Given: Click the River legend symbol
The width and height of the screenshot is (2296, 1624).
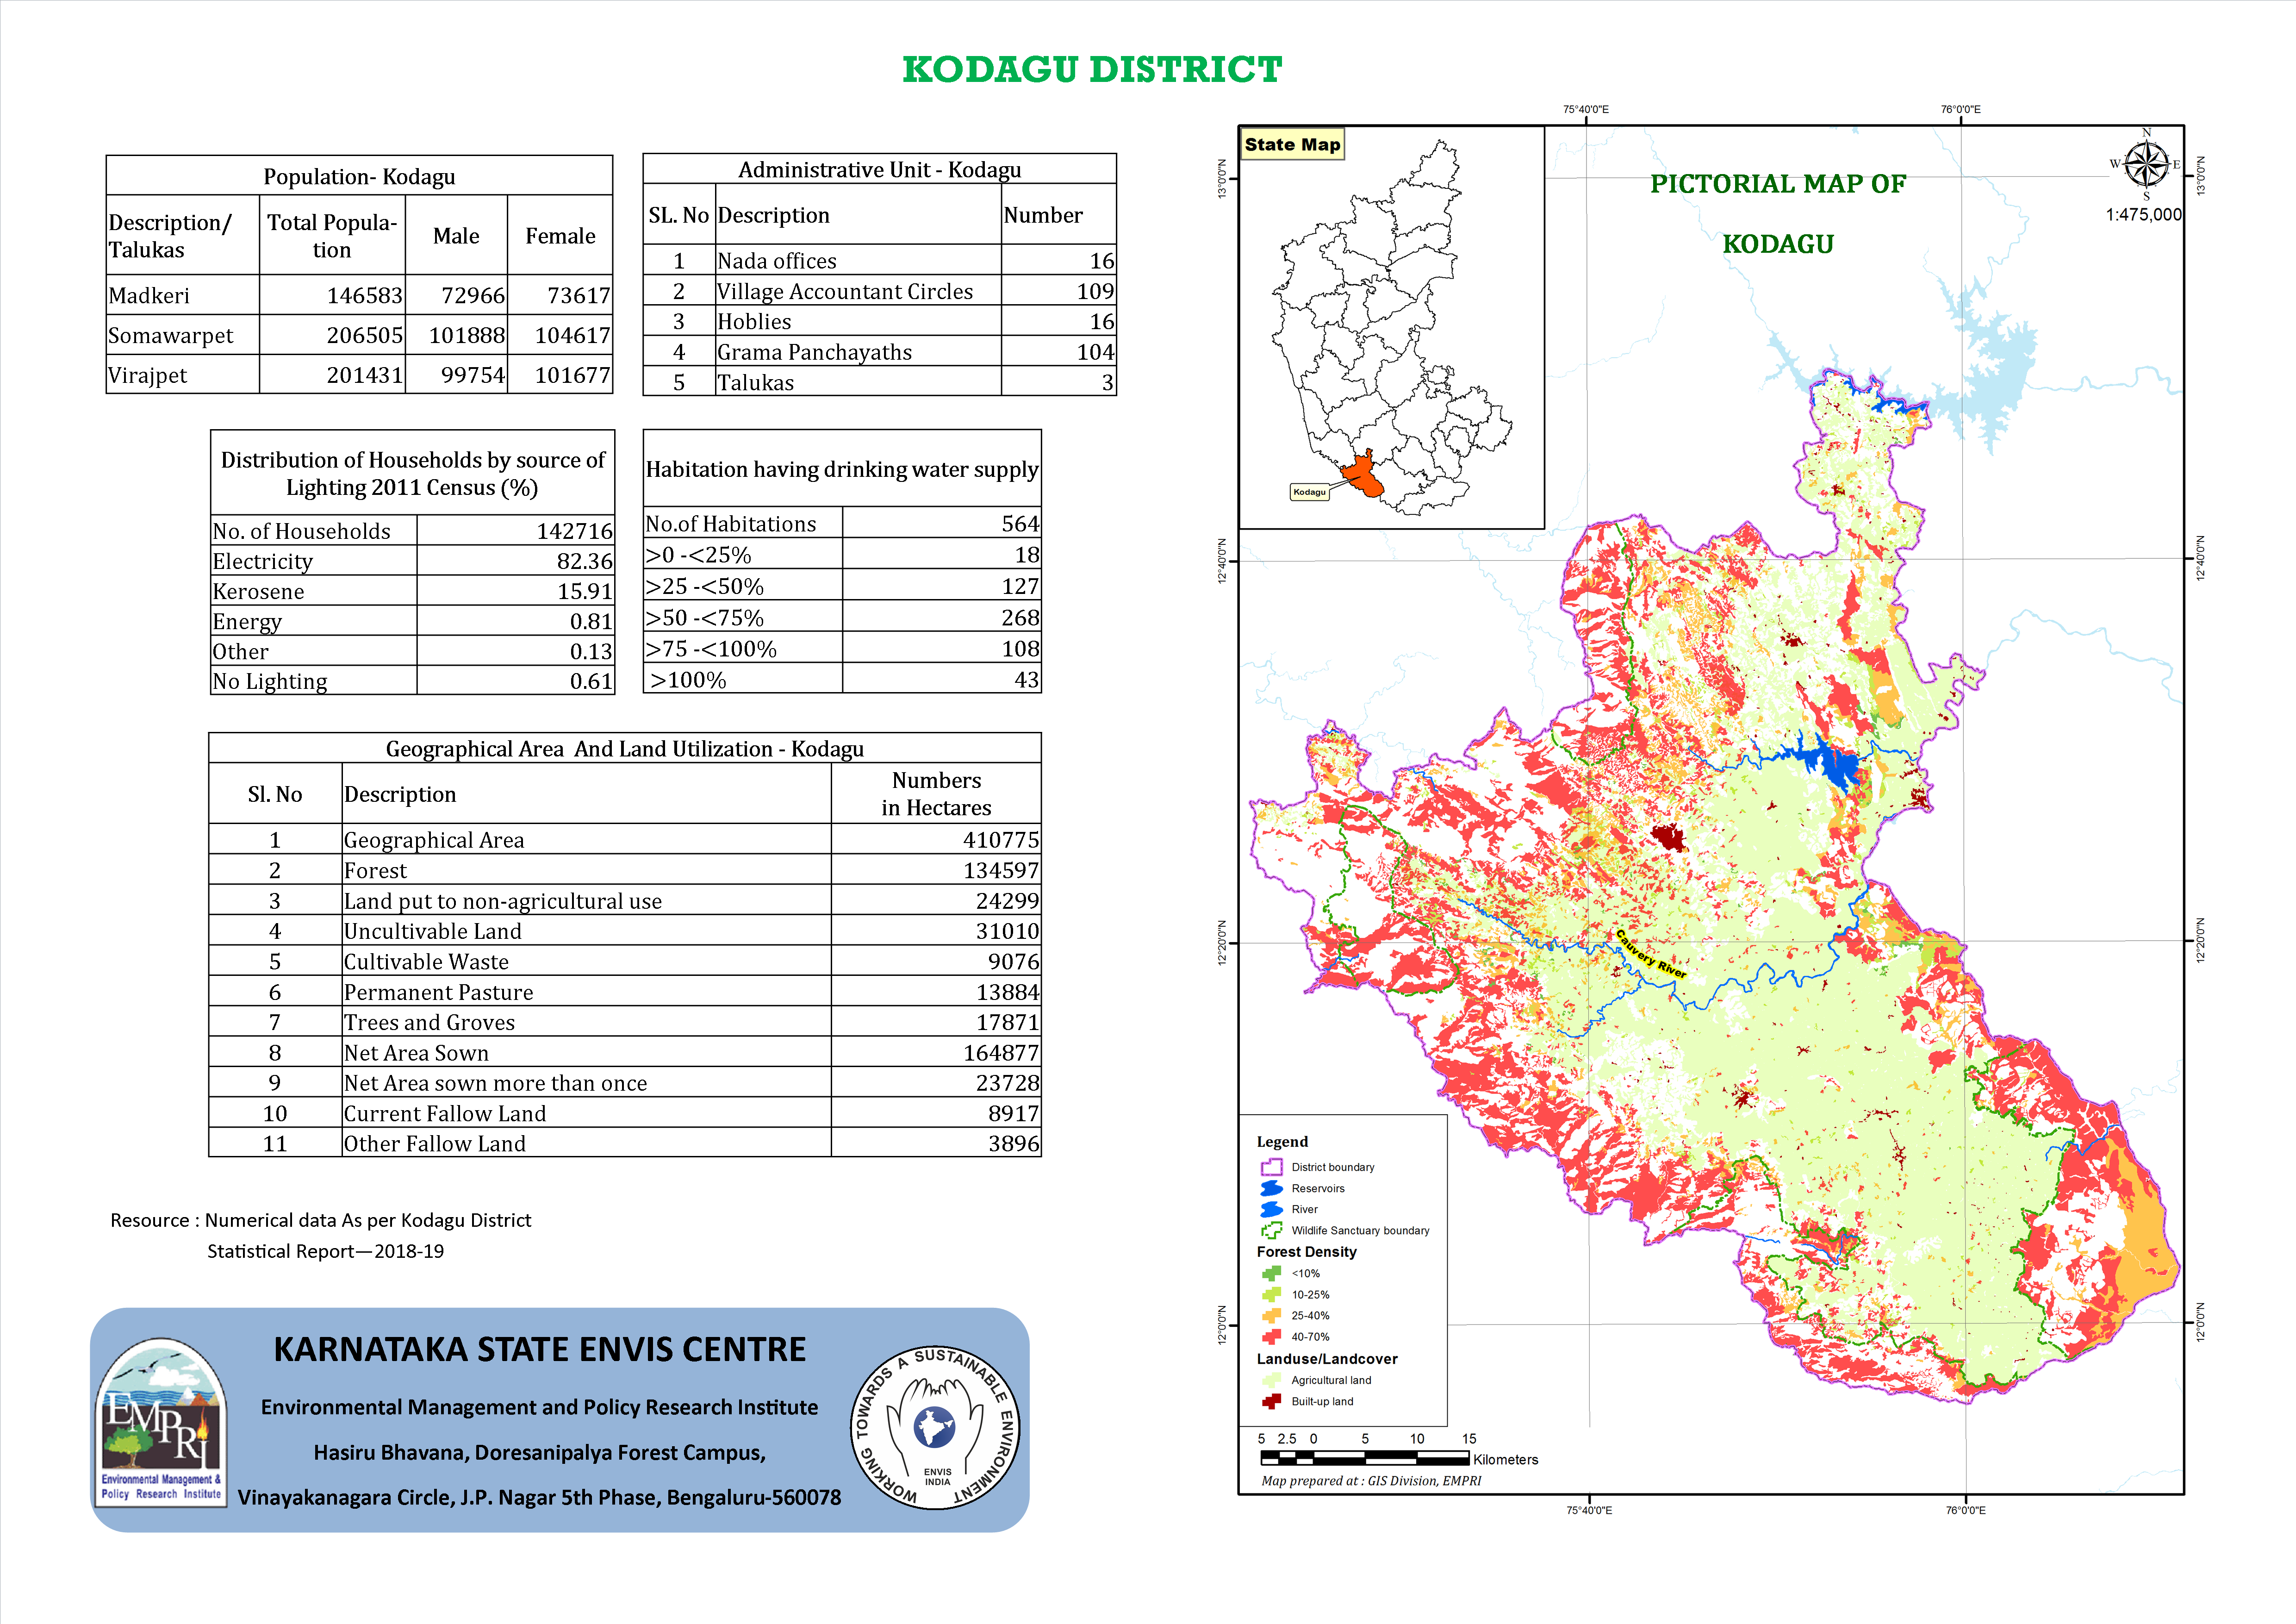Looking at the screenshot, I should point(1271,1209).
